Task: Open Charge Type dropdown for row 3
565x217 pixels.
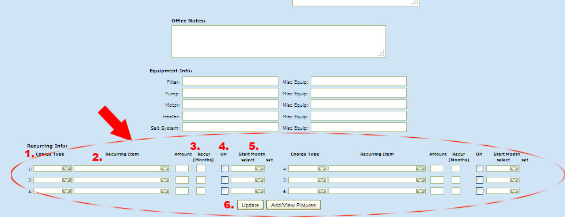Action: (52, 191)
